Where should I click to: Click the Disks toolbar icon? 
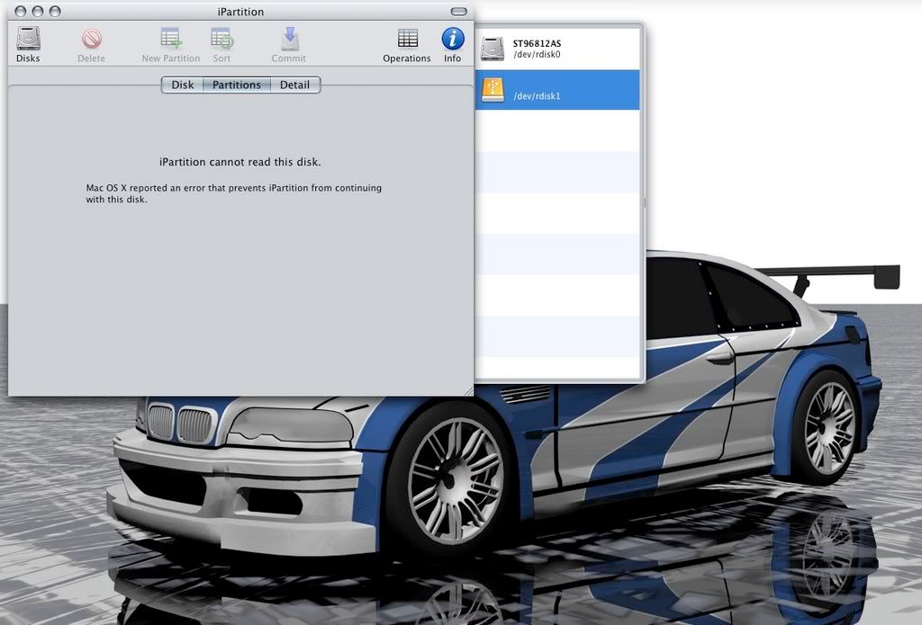pyautogui.click(x=28, y=40)
